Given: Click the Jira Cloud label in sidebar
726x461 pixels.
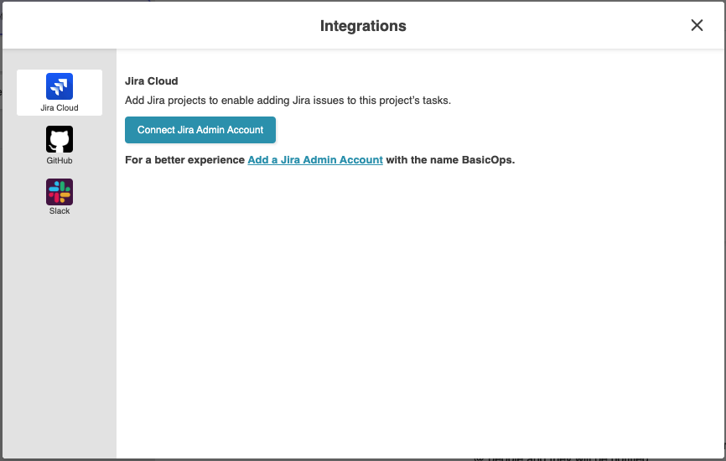Looking at the screenshot, I should pos(60,108).
